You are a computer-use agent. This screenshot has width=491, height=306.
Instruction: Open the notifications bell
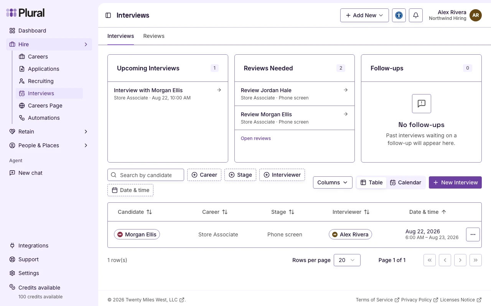click(x=416, y=15)
